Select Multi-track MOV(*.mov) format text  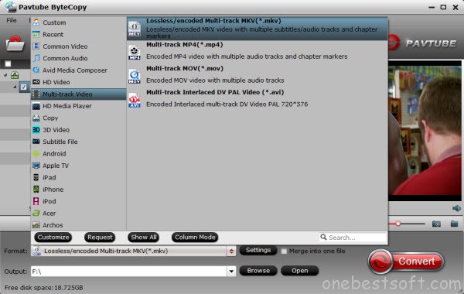185,68
